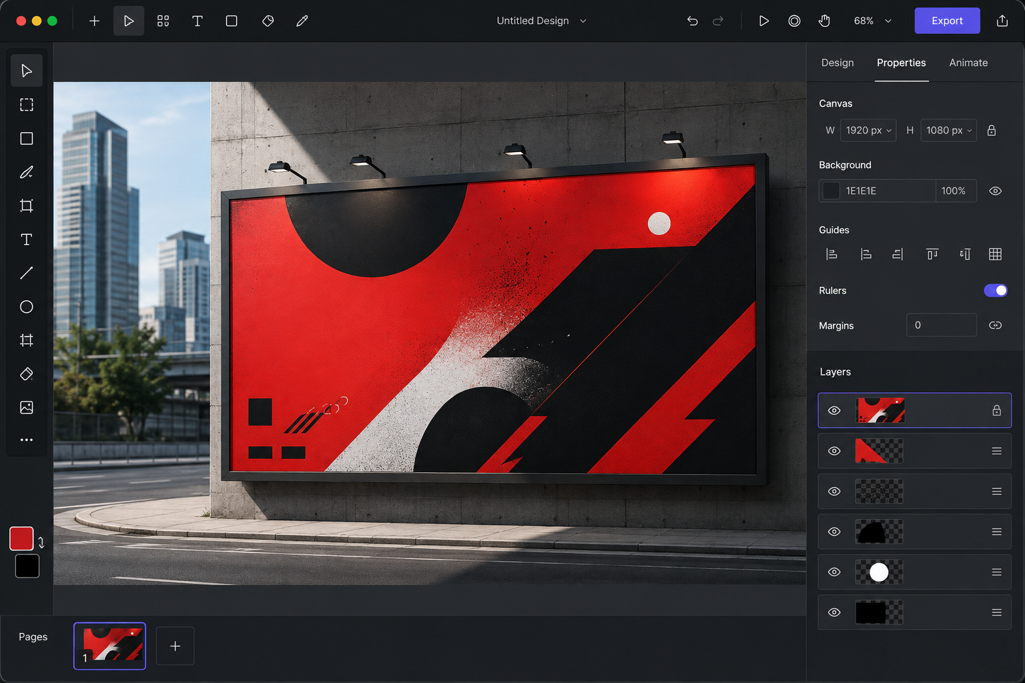Select page 1 thumbnail
This screenshot has height=683, width=1025.
tap(109, 646)
